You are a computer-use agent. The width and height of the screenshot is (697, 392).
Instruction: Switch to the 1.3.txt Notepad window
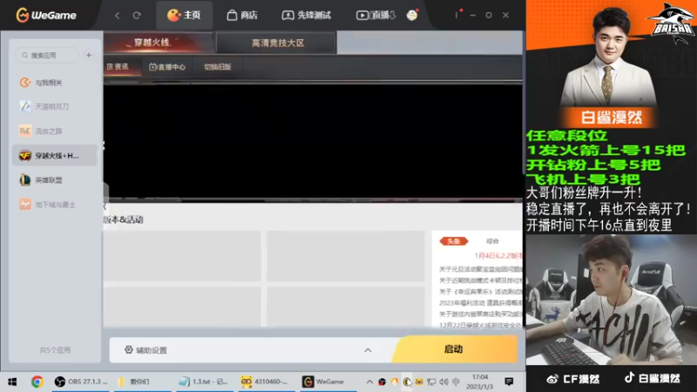[205, 382]
